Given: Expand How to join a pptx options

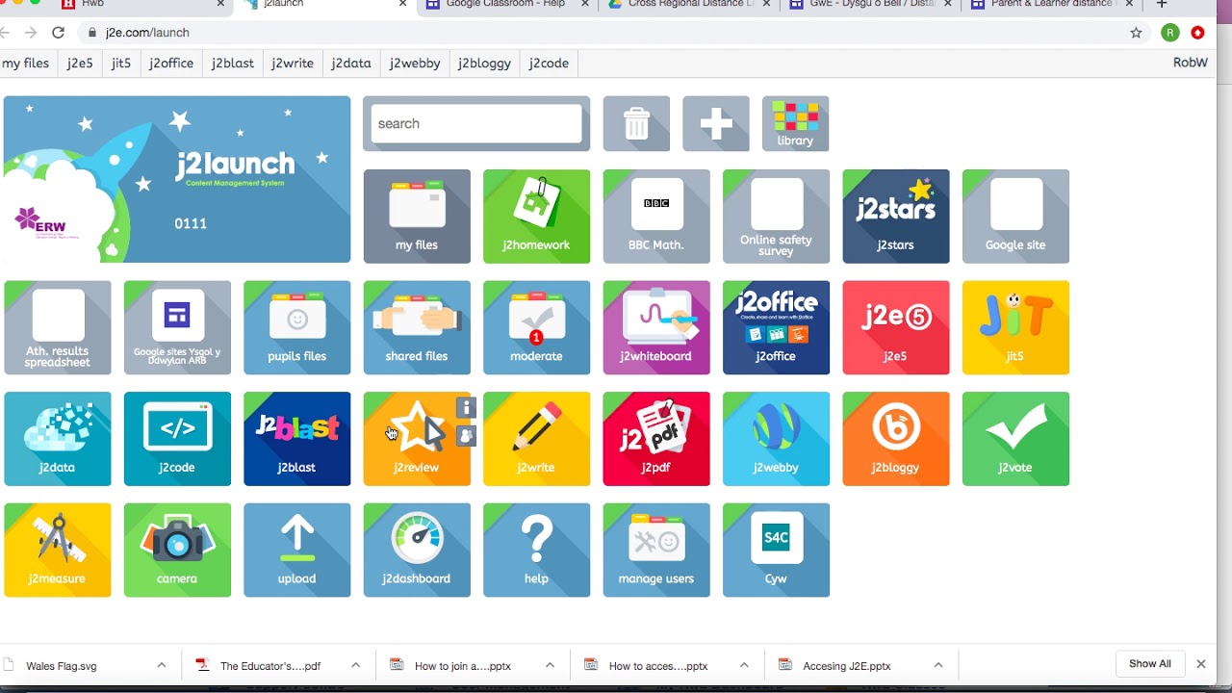Looking at the screenshot, I should 551,665.
